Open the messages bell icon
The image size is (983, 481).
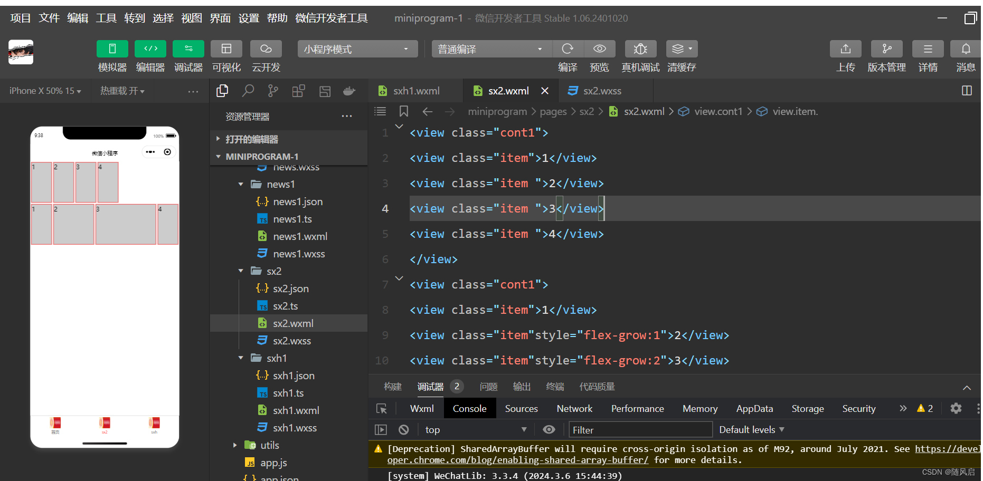(966, 49)
